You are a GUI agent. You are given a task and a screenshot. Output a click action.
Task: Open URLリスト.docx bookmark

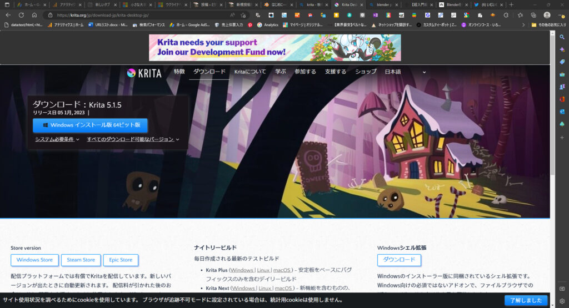pos(108,25)
